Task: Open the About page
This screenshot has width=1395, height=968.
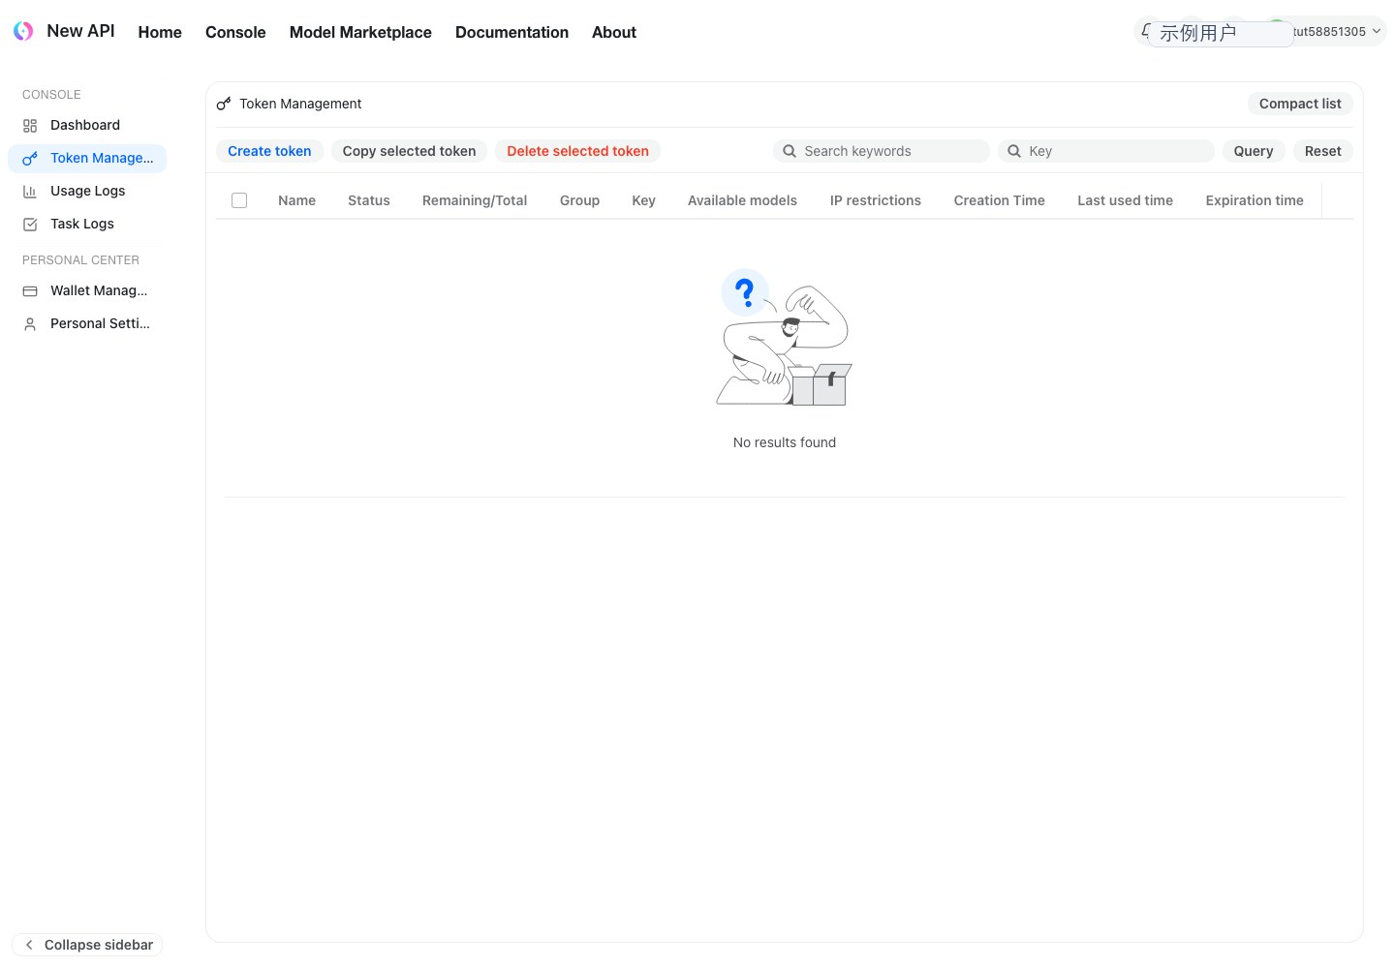Action: click(614, 32)
